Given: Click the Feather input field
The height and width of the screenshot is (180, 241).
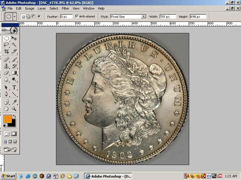Looking at the screenshot, I should coord(67,16).
